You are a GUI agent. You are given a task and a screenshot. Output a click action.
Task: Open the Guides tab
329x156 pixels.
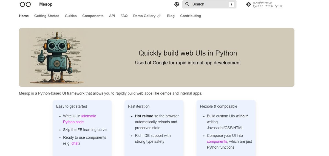[71, 16]
